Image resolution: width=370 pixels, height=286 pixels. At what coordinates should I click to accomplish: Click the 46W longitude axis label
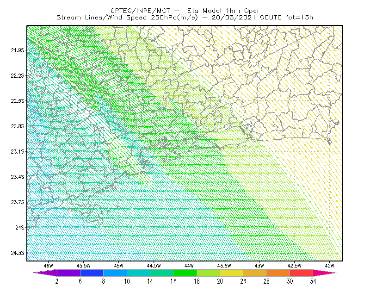coord(49,266)
